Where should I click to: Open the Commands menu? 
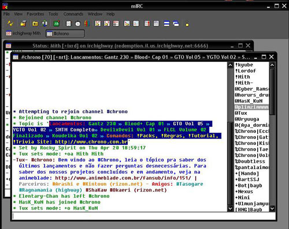coord(73,14)
